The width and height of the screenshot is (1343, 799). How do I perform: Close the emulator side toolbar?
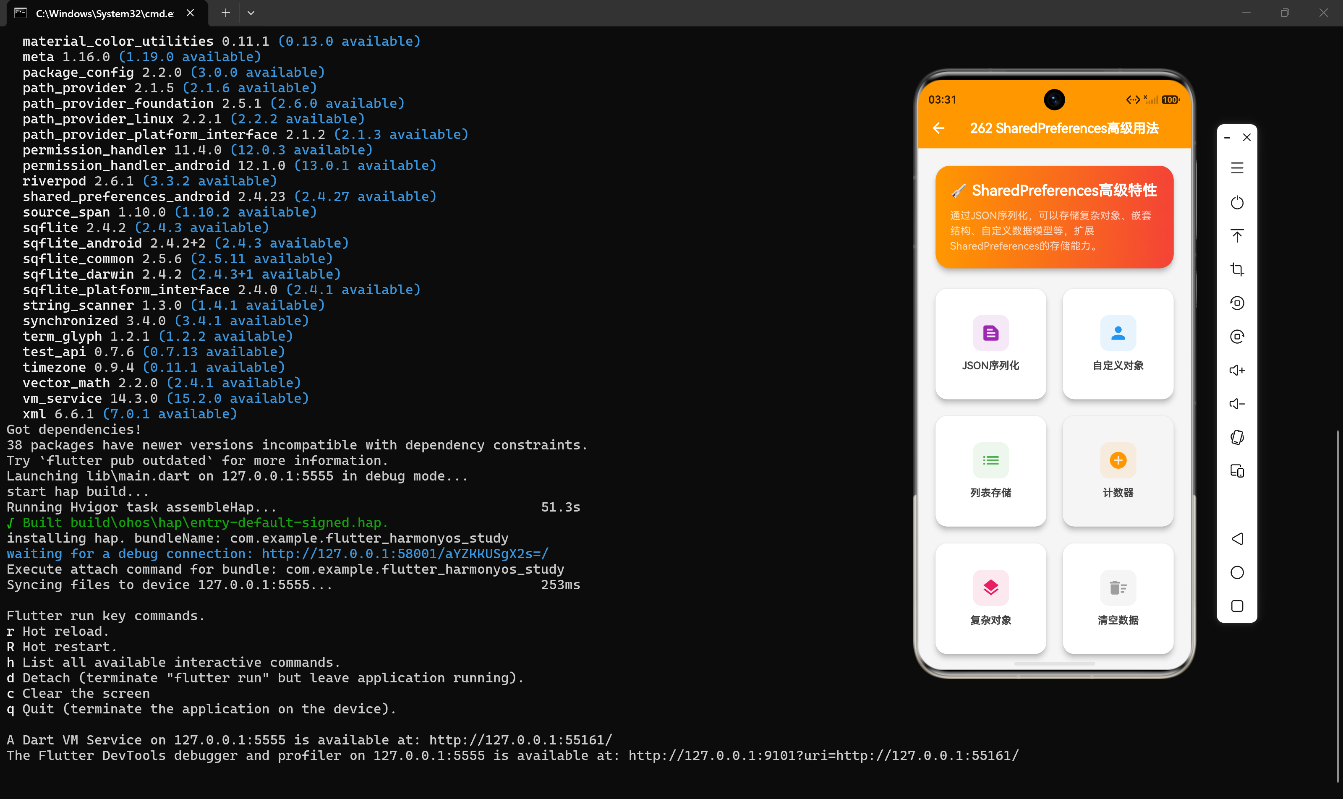tap(1246, 137)
